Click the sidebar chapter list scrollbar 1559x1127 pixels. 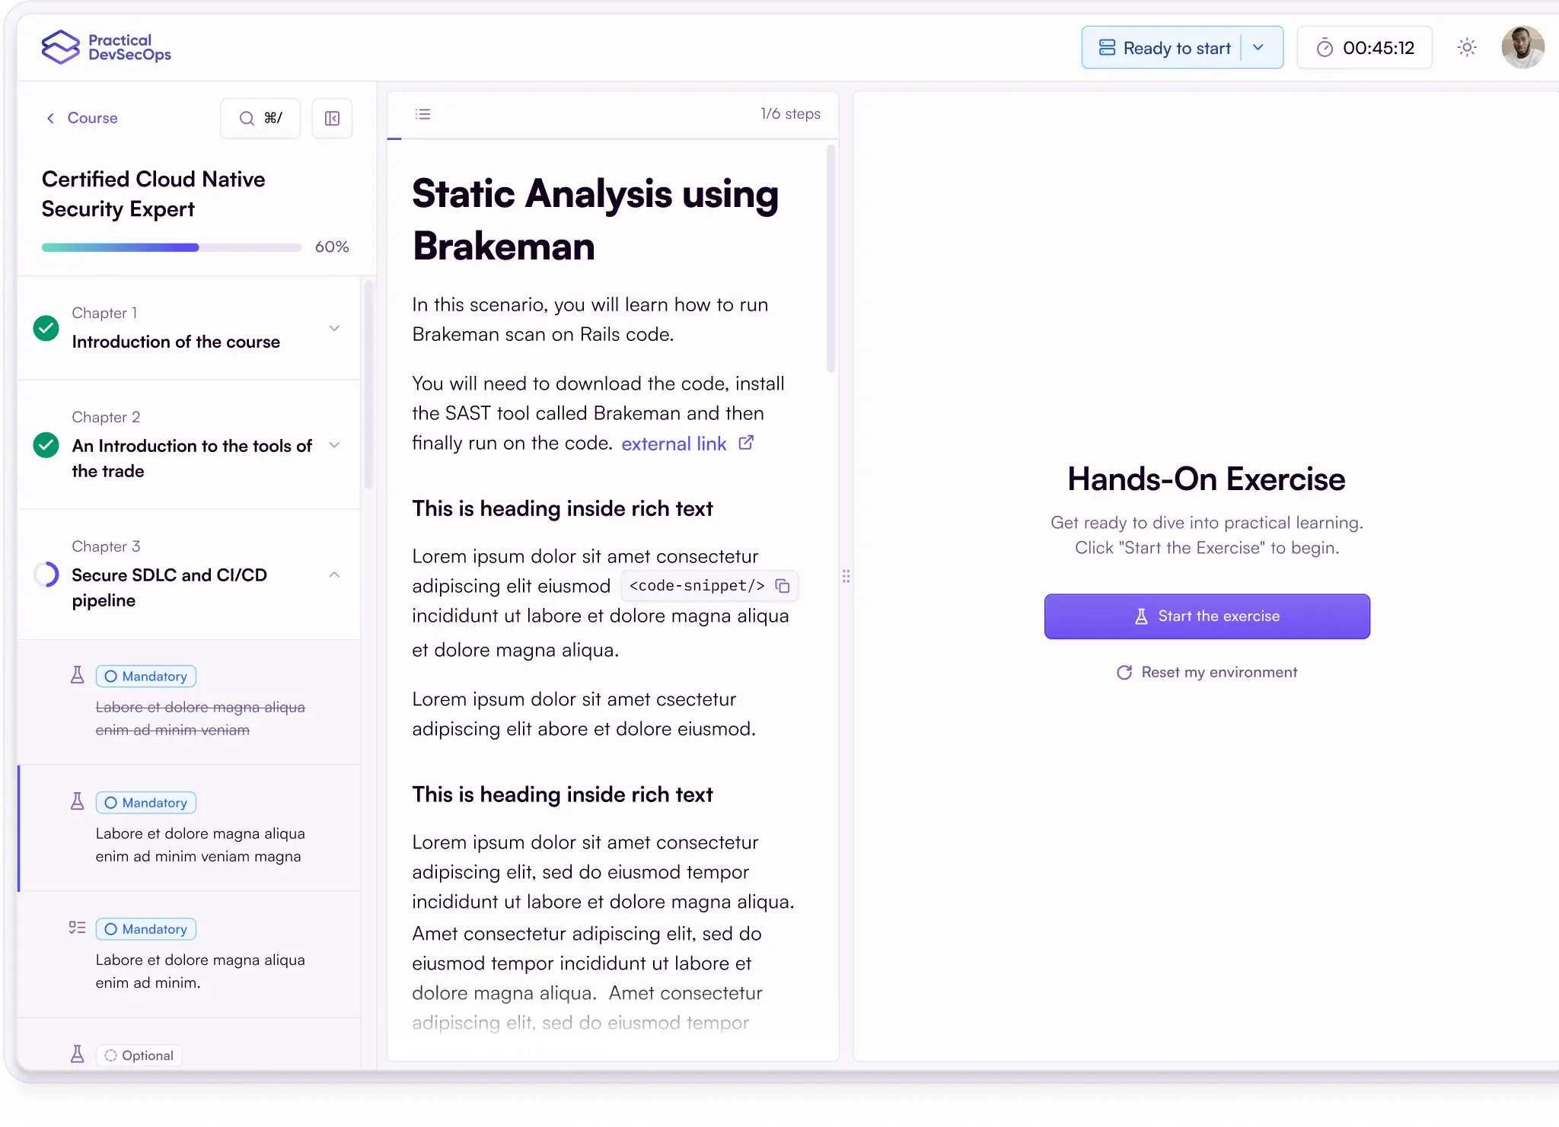[368, 384]
